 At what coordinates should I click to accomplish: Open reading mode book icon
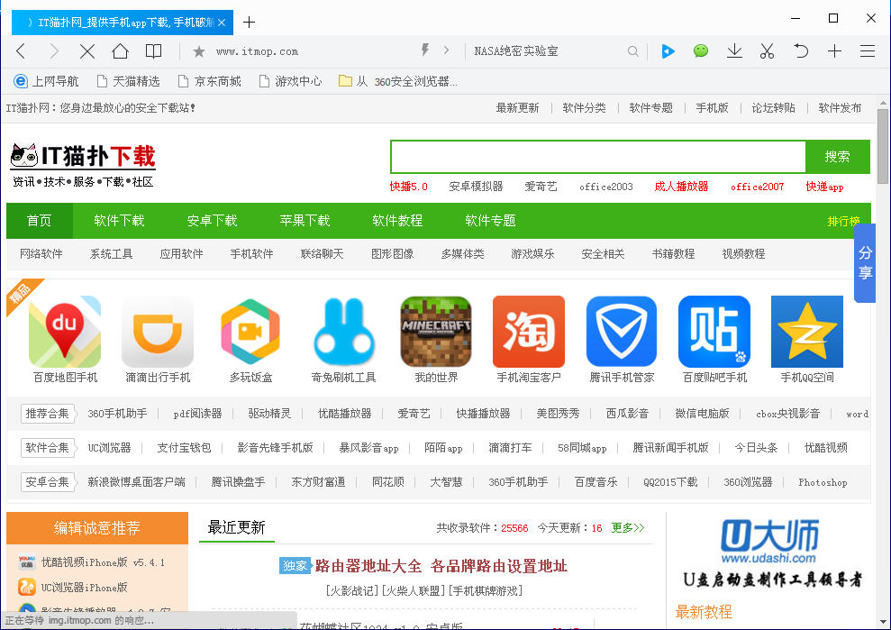click(154, 51)
